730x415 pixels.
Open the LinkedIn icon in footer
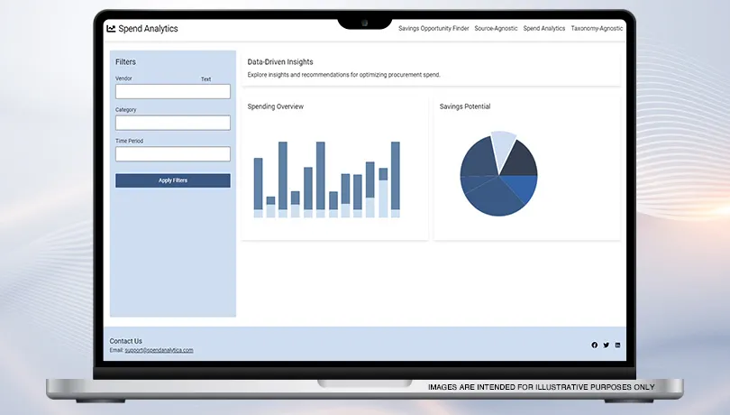(617, 346)
